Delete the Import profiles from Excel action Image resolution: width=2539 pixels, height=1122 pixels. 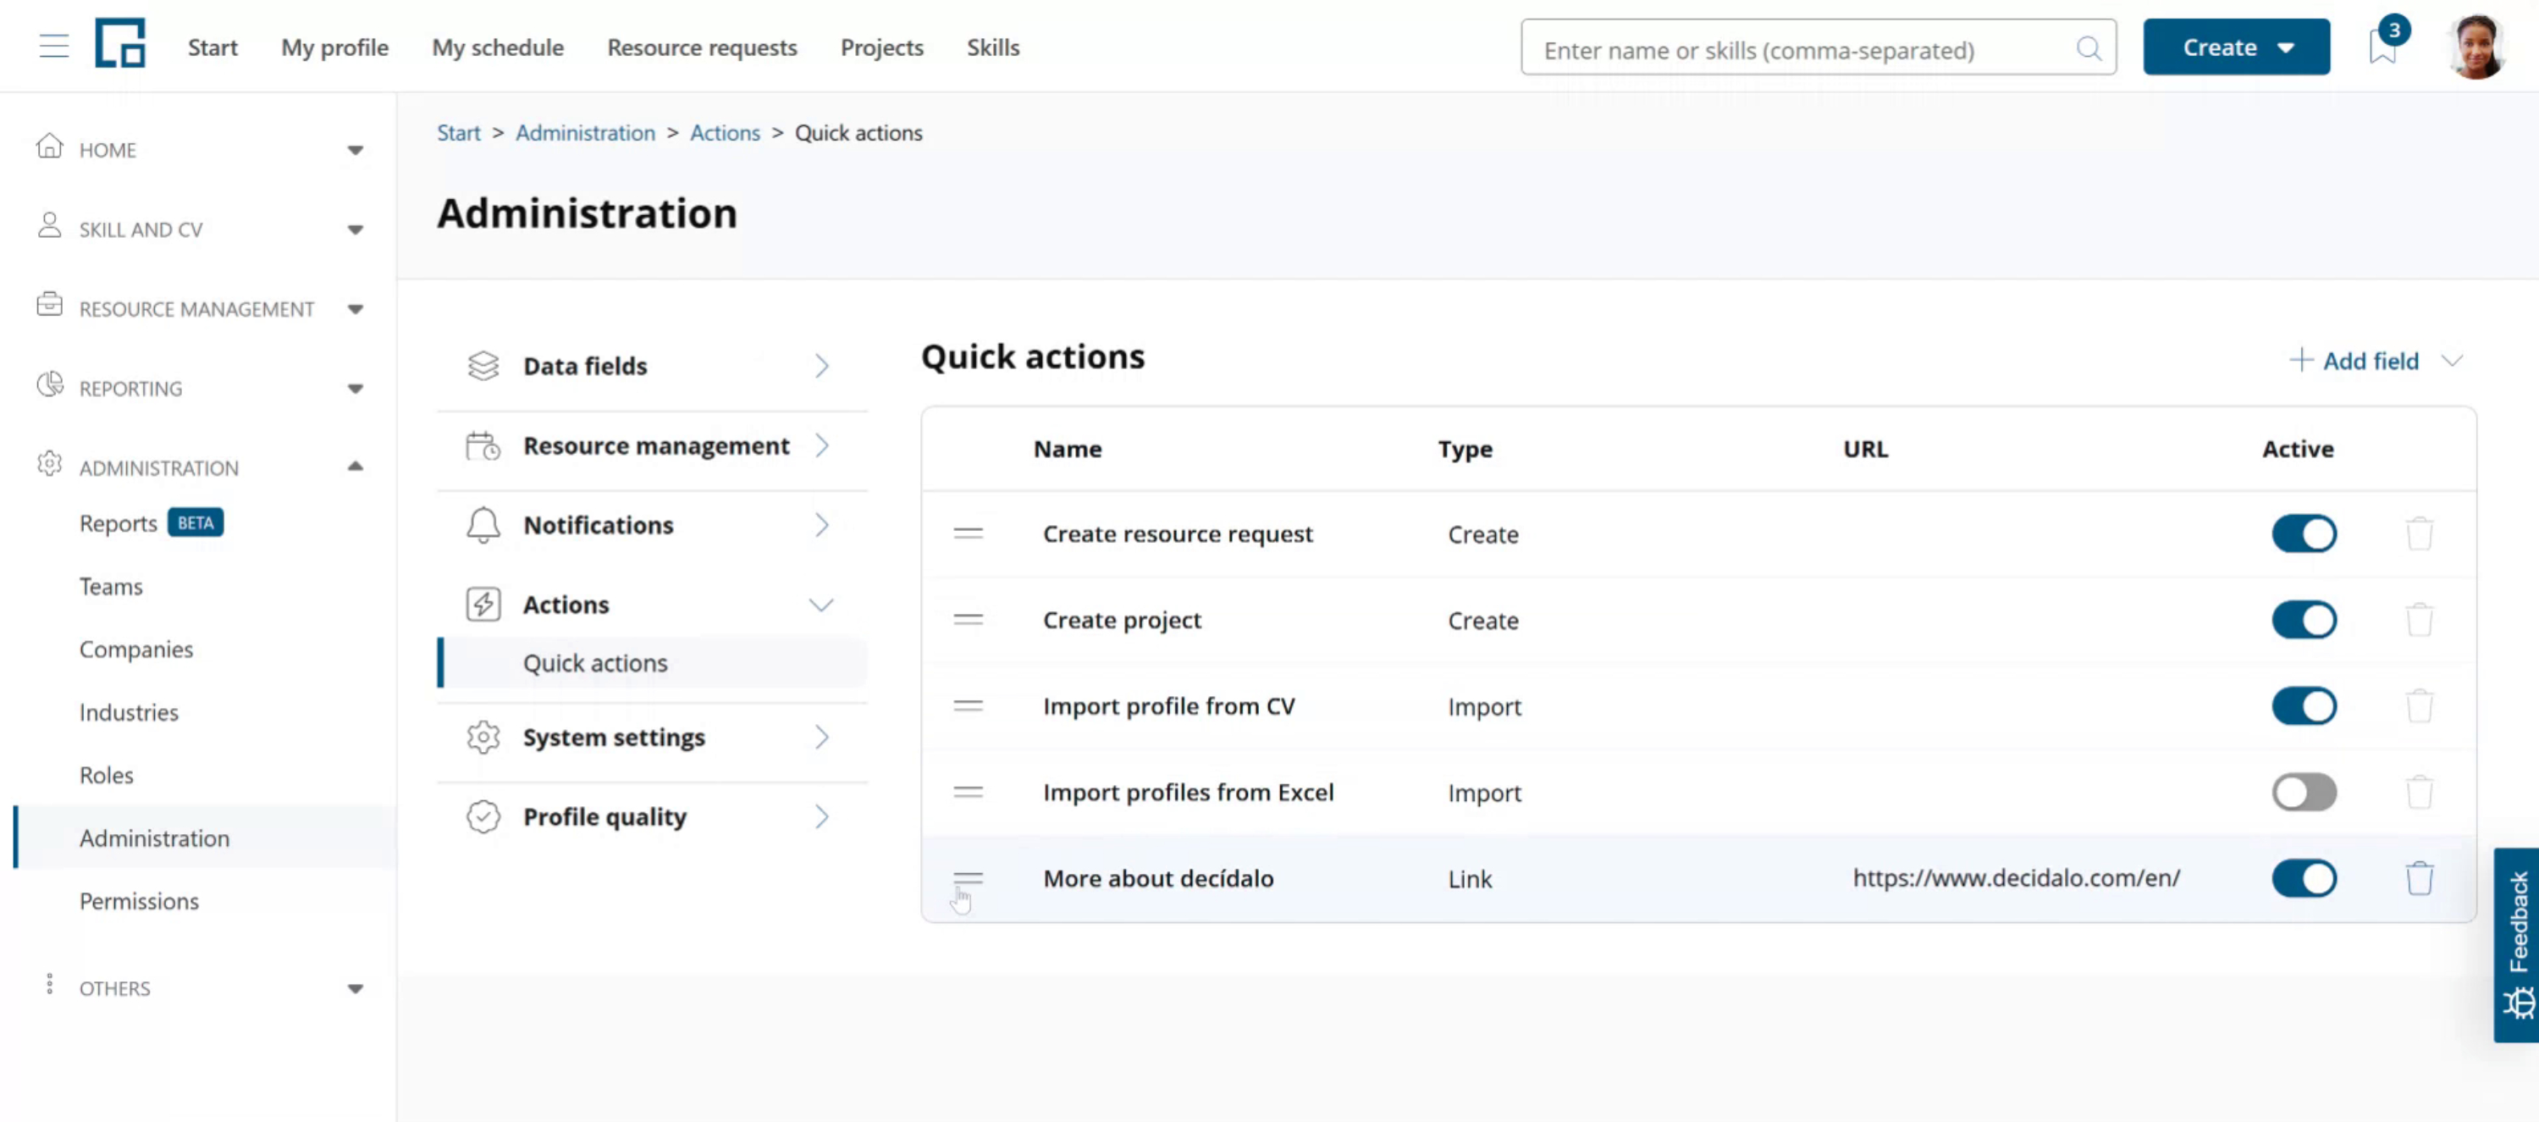click(2419, 792)
